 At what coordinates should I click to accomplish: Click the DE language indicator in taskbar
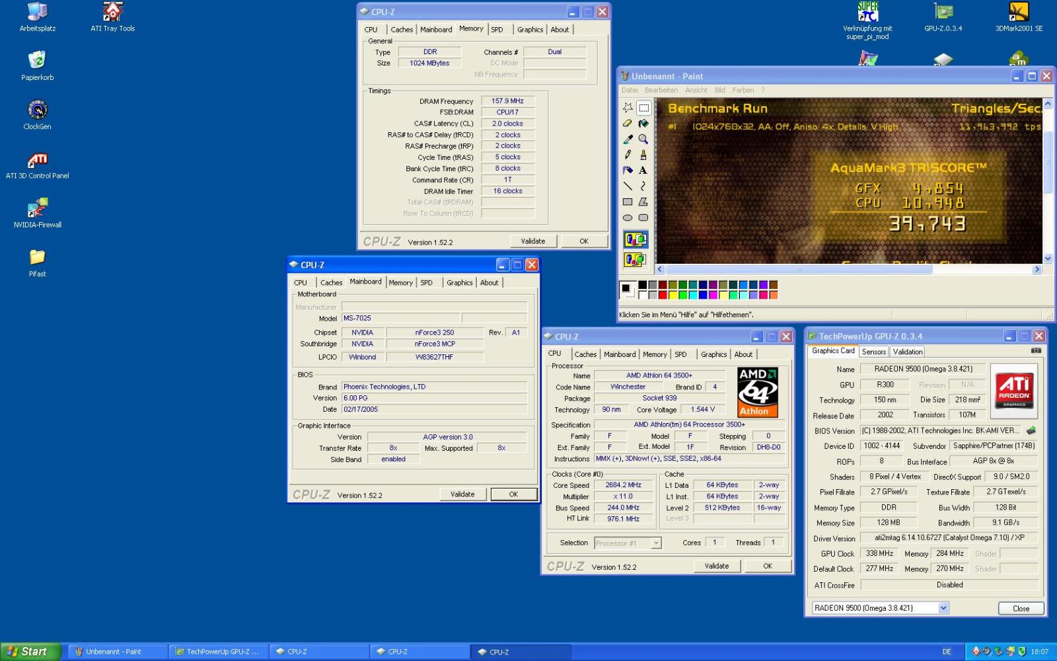point(947,652)
